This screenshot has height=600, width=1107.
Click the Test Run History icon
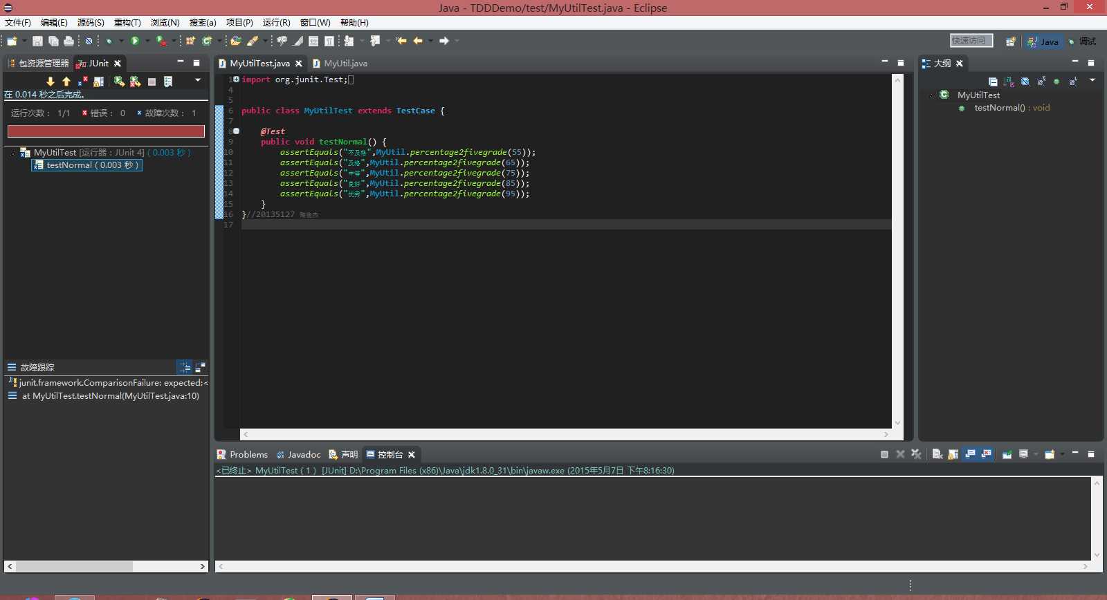point(168,82)
